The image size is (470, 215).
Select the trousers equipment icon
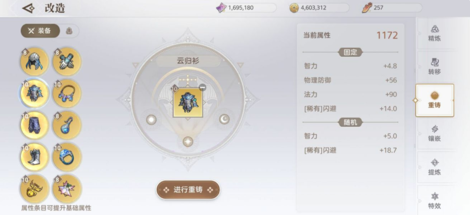pos(35,125)
